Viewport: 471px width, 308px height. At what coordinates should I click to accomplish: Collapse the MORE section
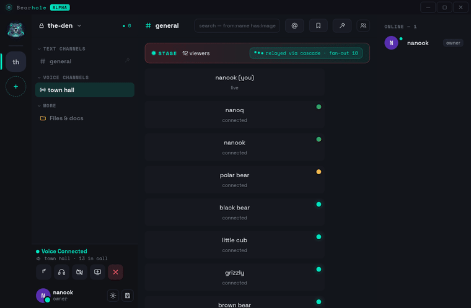[x=47, y=106]
